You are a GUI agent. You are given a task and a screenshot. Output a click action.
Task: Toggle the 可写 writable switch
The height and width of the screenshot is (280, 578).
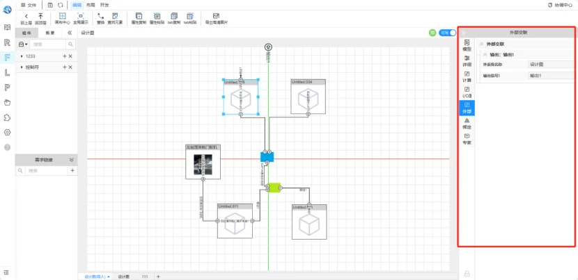point(447,33)
